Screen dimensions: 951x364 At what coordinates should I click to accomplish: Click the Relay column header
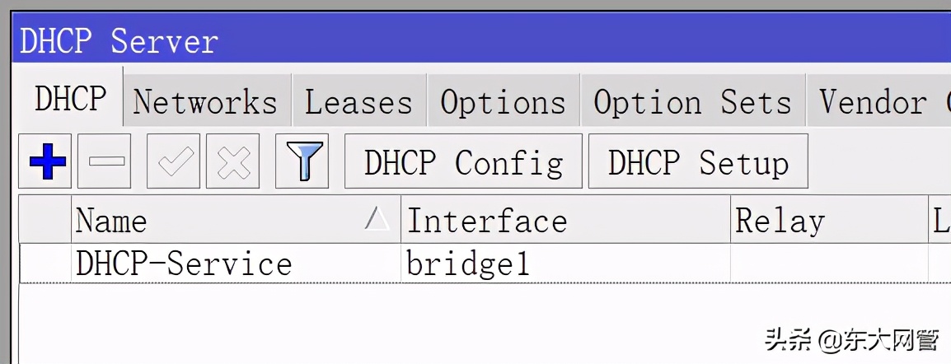[828, 221]
